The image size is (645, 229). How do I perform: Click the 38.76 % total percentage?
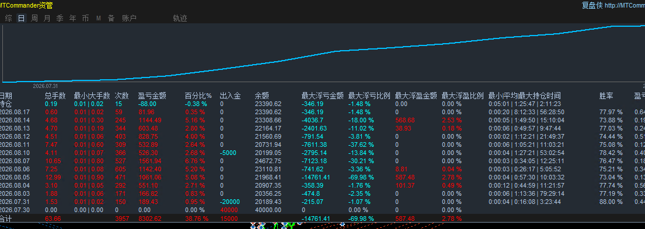[x=197, y=219]
